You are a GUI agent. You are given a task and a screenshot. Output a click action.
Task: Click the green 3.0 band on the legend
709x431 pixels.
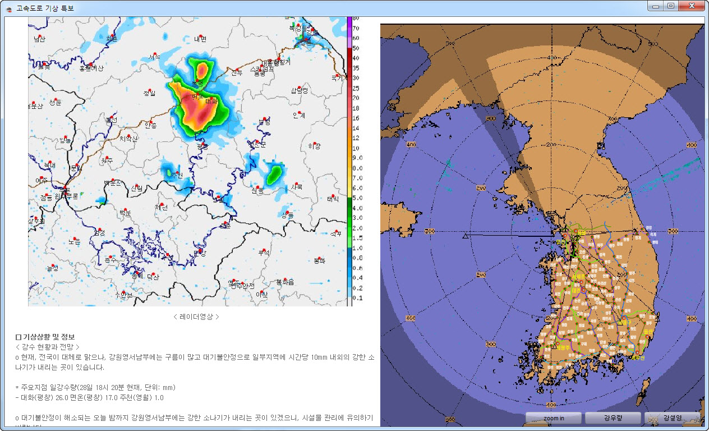tap(349, 218)
